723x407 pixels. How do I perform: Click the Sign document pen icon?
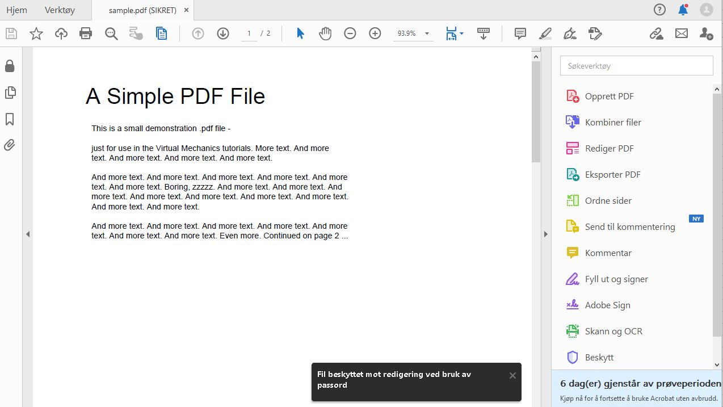pyautogui.click(x=570, y=33)
